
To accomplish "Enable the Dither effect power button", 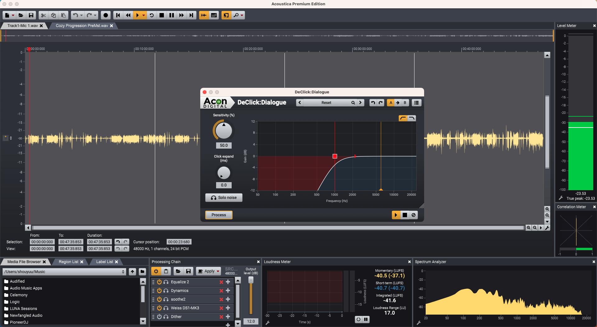I will point(159,317).
